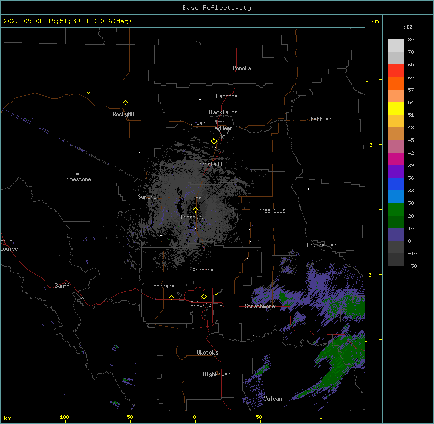Click the Banff label
Viewport: 434px width, 424px height.
pyautogui.click(x=62, y=286)
